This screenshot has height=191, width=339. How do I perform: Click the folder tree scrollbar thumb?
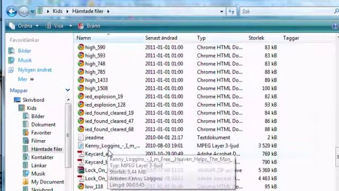[68, 135]
